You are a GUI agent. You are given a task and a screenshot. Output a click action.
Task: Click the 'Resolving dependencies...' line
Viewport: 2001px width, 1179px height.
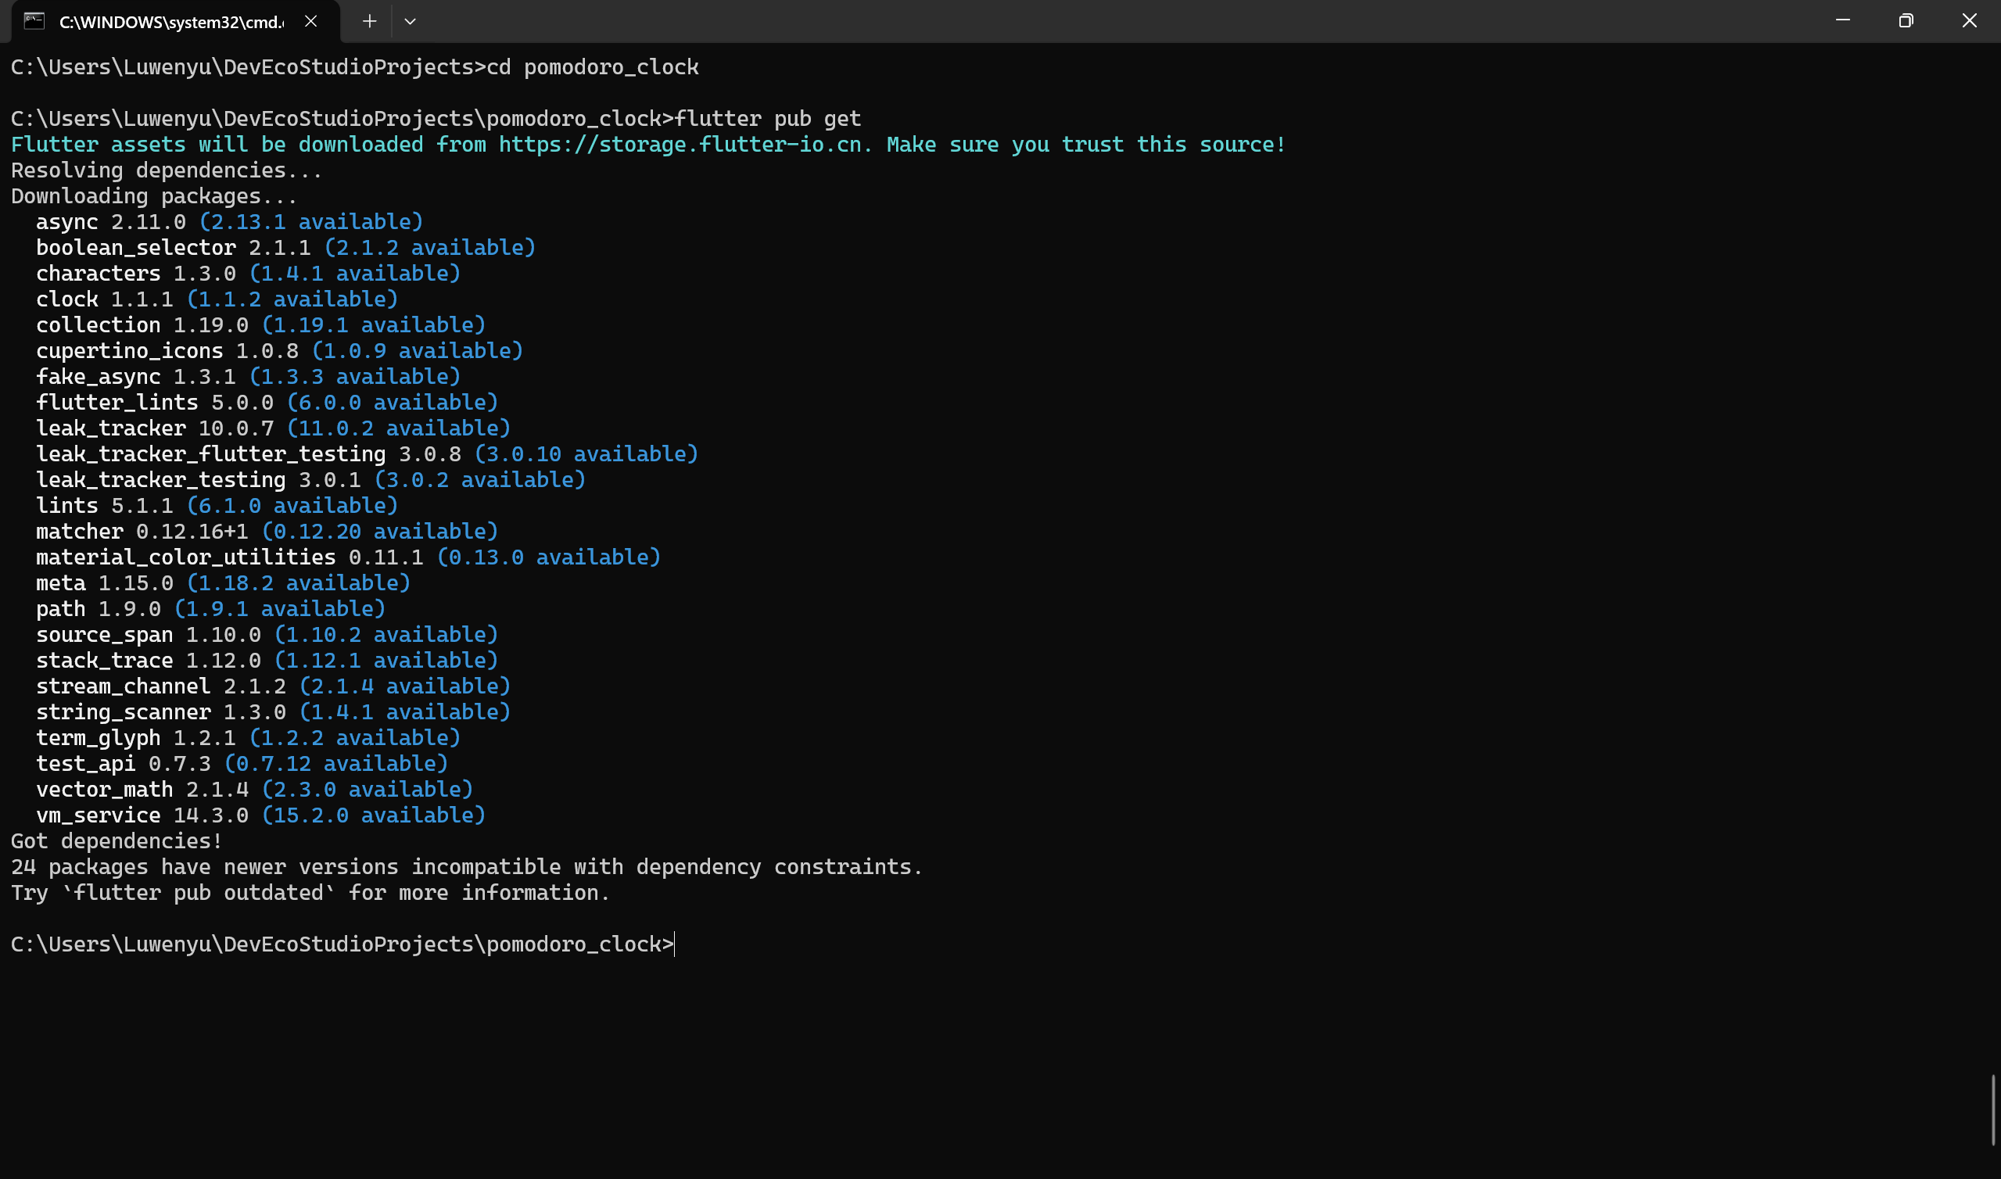(x=167, y=170)
